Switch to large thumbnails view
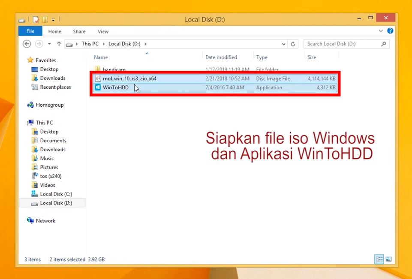The width and height of the screenshot is (412, 279). [388, 259]
